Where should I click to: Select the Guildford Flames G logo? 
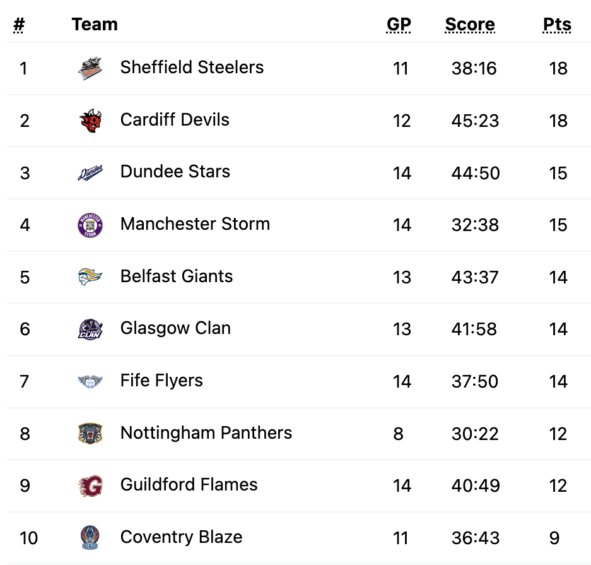(x=90, y=486)
